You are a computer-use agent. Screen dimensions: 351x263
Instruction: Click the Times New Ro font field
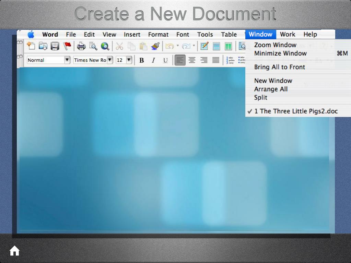[x=90, y=60]
